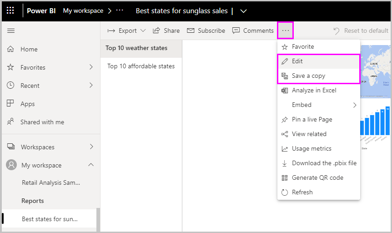
Task: Click the Shared with me label
Action: pyautogui.click(x=42, y=122)
